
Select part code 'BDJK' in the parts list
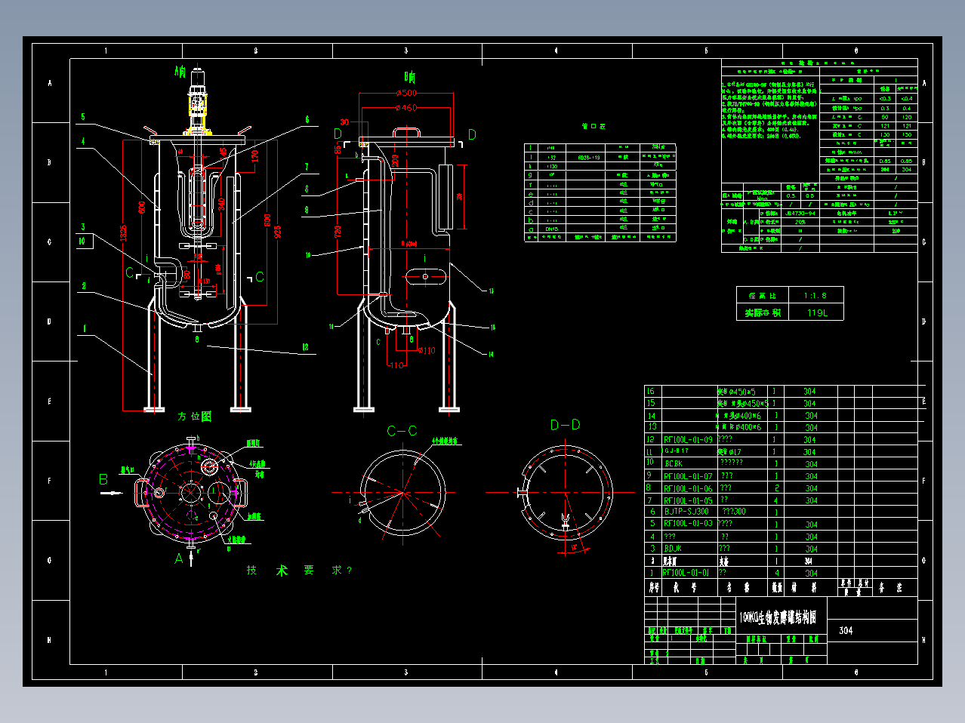point(673,549)
